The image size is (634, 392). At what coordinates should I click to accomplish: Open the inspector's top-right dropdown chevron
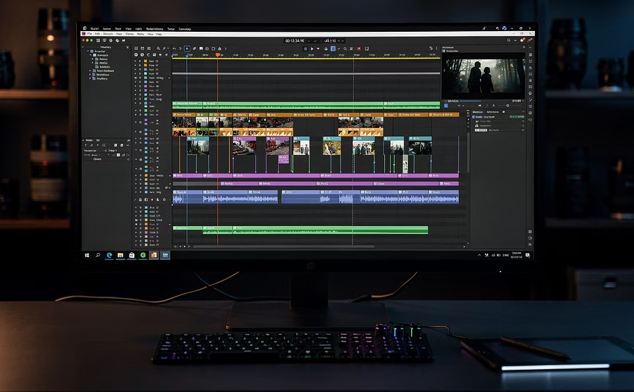pyautogui.click(x=523, y=112)
